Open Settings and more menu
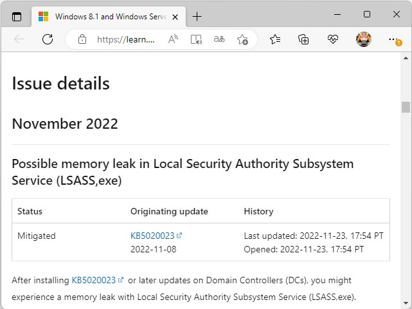 (x=394, y=39)
